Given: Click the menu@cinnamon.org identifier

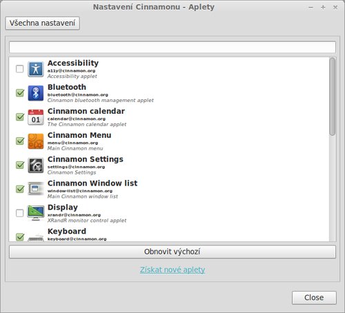Looking at the screenshot, I should click(x=72, y=143).
